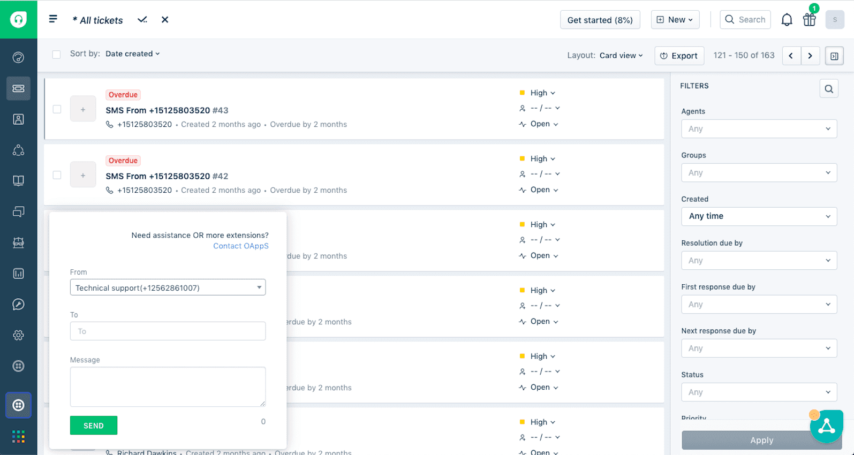Open the From Technical support number dropdown
This screenshot has height=455, width=854.
pyautogui.click(x=168, y=287)
